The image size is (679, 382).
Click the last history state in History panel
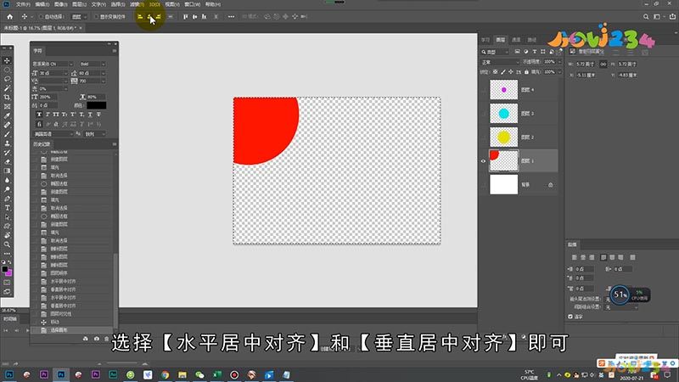pos(71,330)
